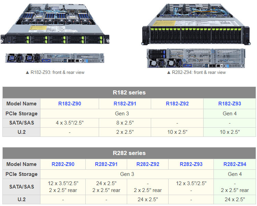This screenshot has height=206, width=257.
Task: Click the '4 x 3.5"/2.5"' cell for R182-Z90
Action: [x=70, y=123]
